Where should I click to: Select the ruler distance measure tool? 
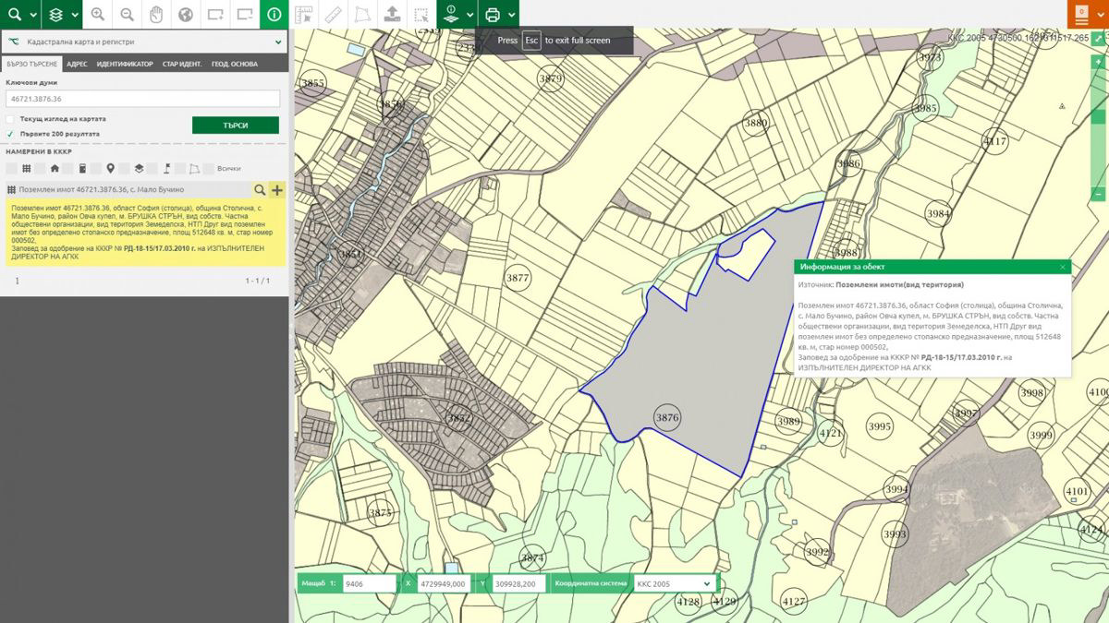pos(333,14)
